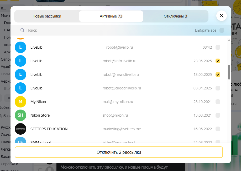Close the subscriptions dialog with X
The image size is (241, 171).
pos(221,16)
